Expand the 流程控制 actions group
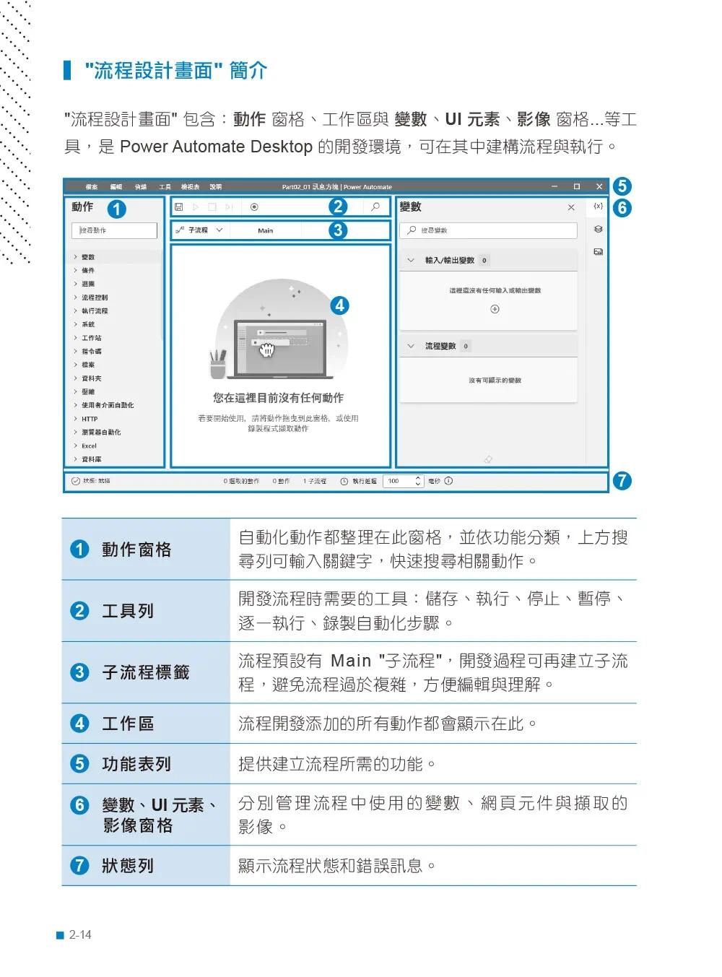Image resolution: width=722 pixels, height=977 pixels. tap(75, 298)
